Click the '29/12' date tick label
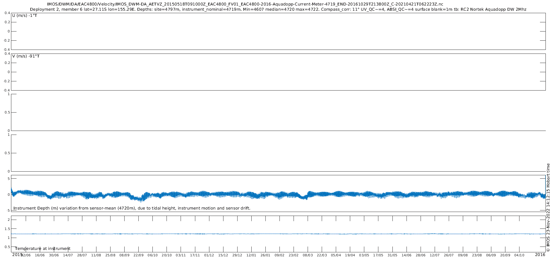This screenshot has width=551, height=260. (x=237, y=255)
